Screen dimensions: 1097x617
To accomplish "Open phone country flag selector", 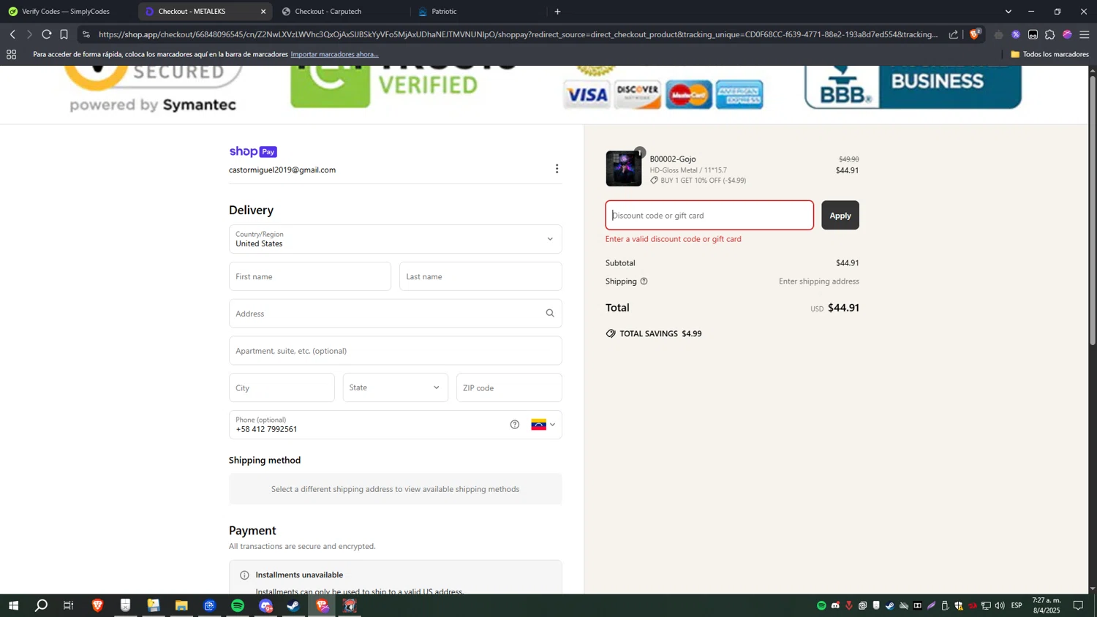I will 543,425.
